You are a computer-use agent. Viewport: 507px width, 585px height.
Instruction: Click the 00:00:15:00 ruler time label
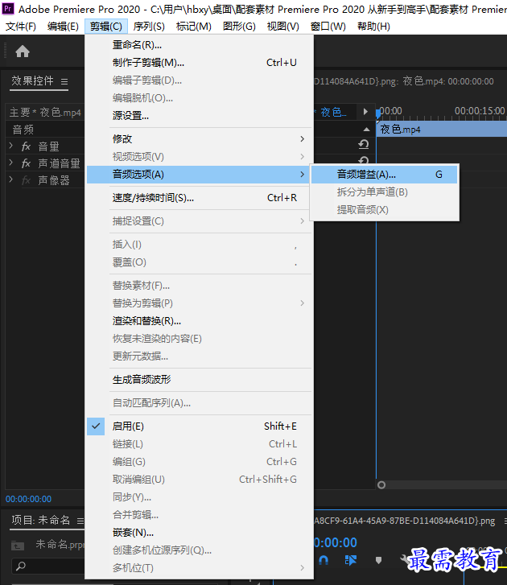pyautogui.click(x=480, y=111)
